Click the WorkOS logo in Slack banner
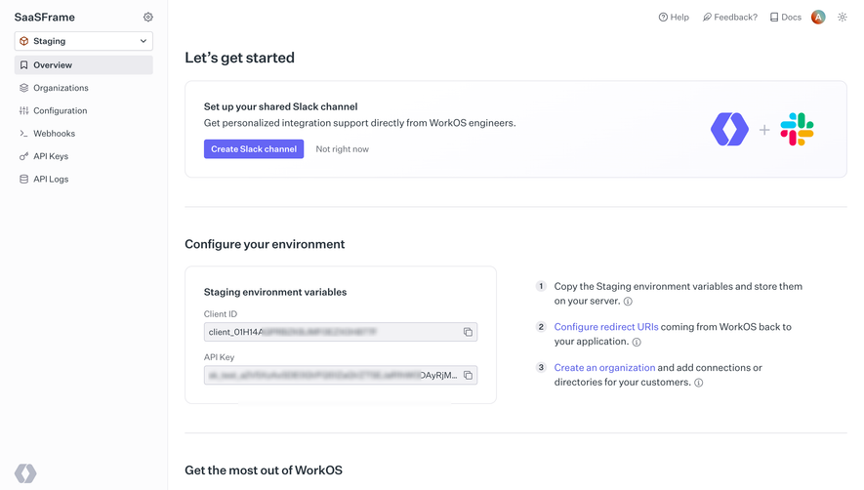 click(x=729, y=129)
